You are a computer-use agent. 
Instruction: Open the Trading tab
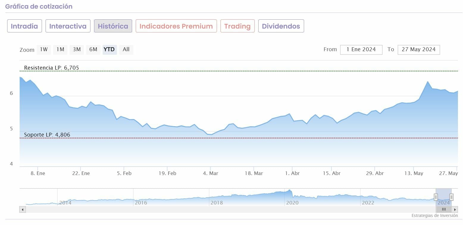[237, 26]
